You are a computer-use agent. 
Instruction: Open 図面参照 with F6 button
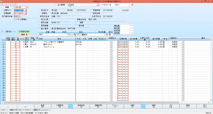(x=98, y=106)
